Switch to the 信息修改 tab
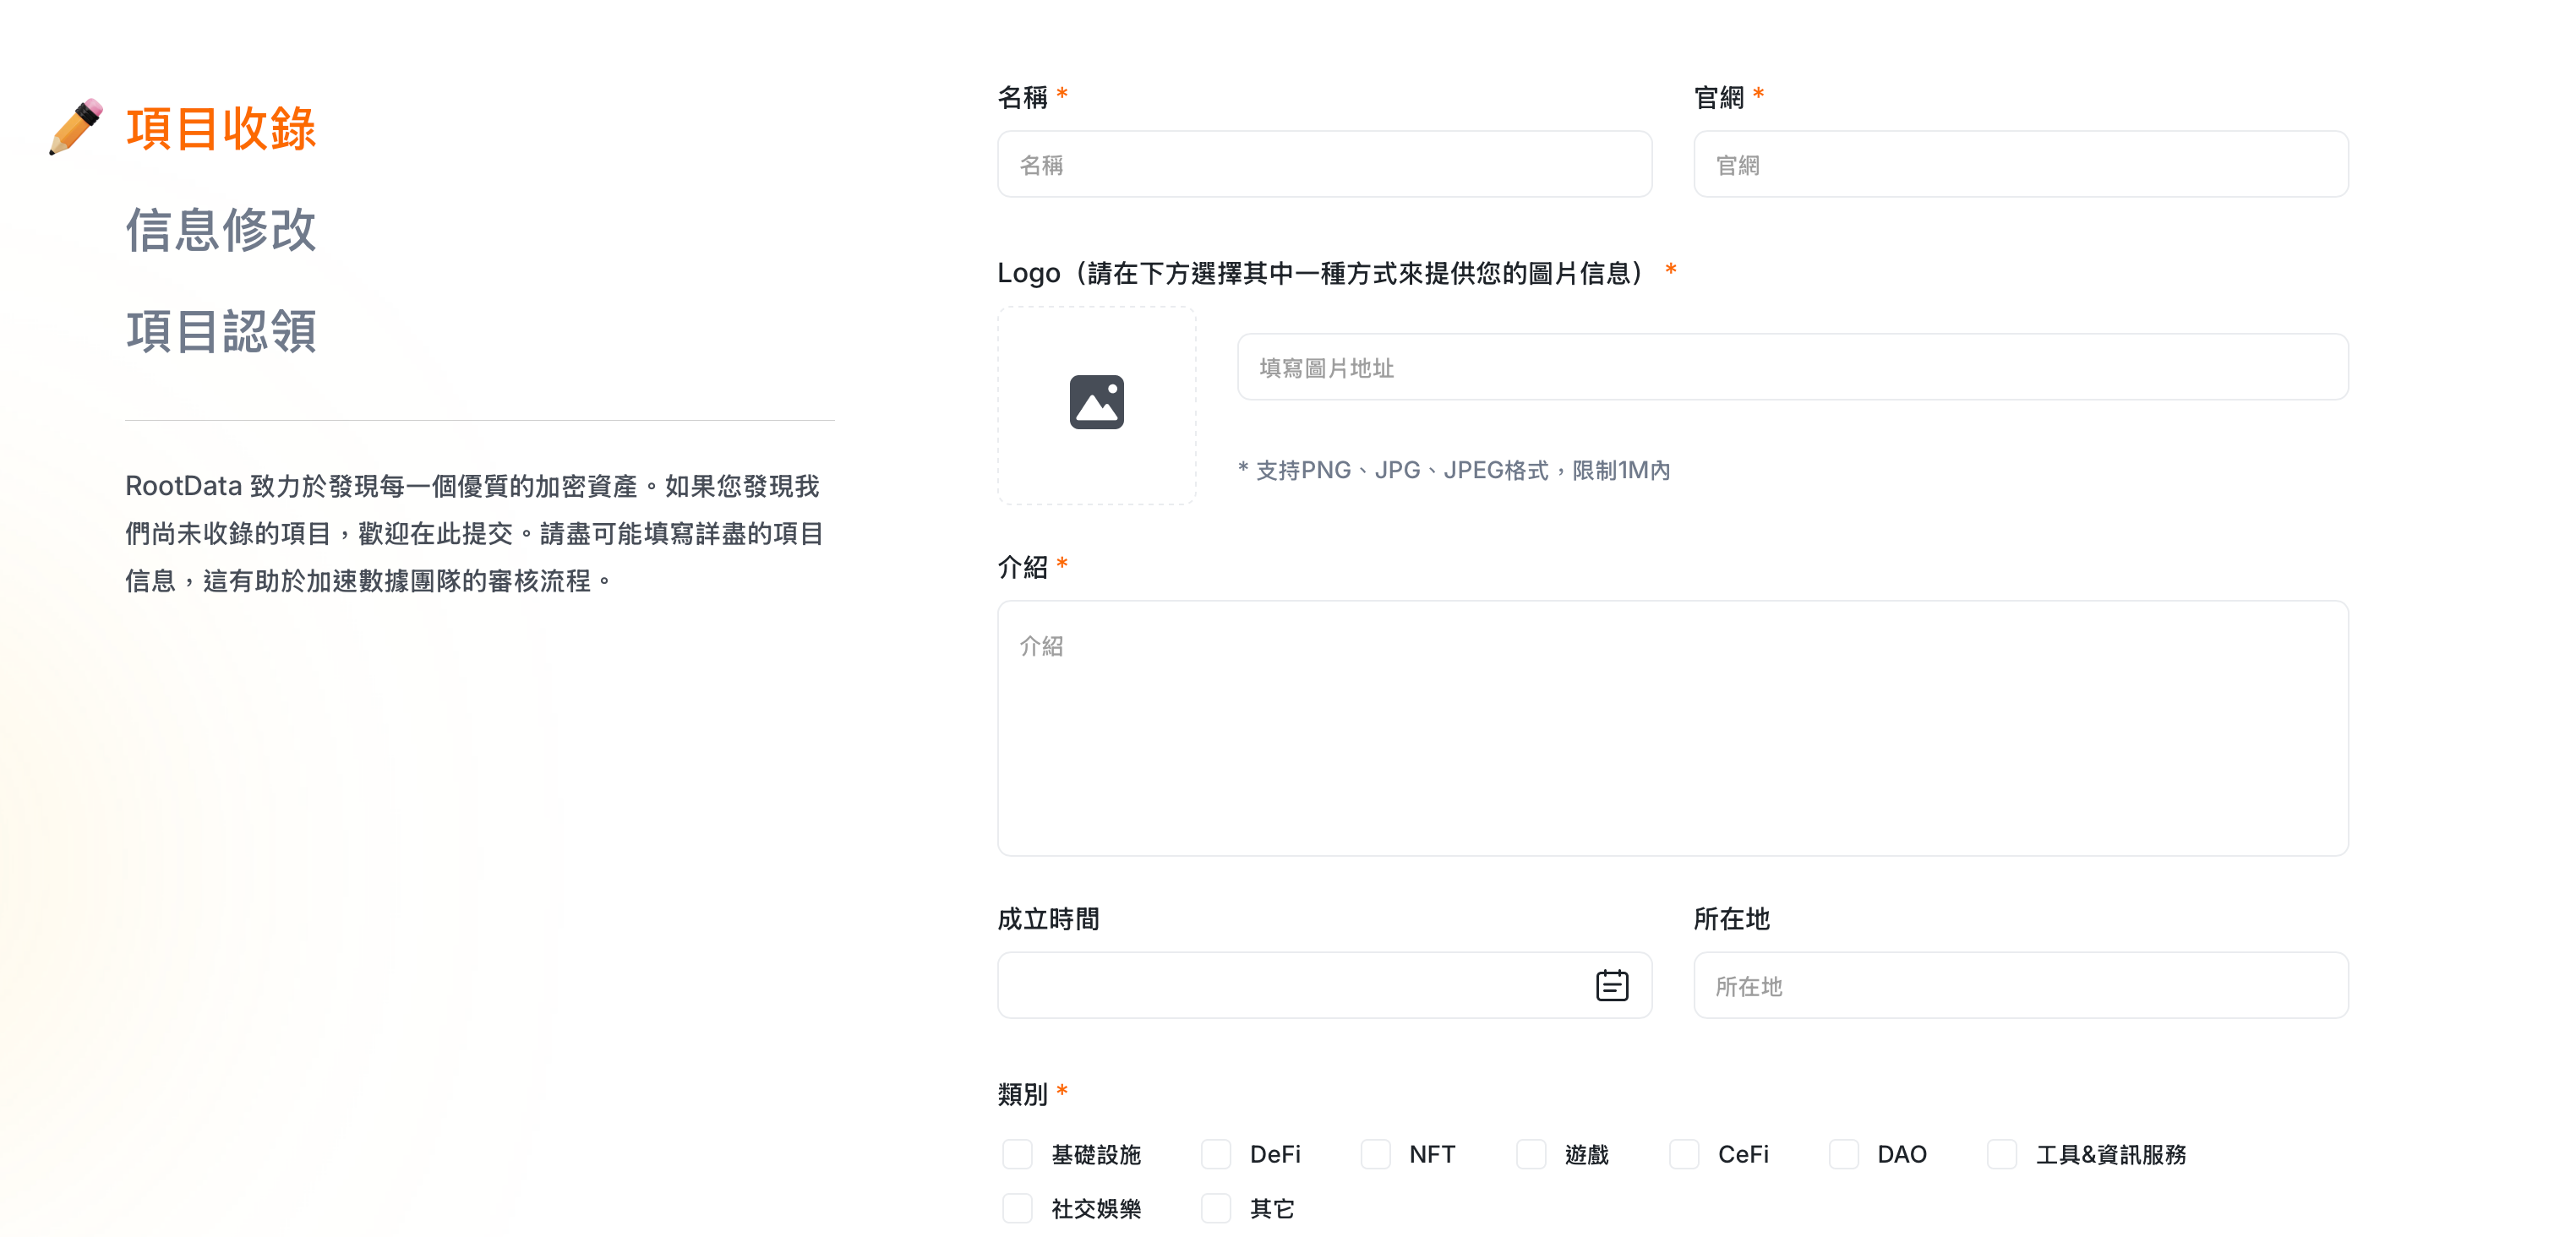 (x=221, y=230)
